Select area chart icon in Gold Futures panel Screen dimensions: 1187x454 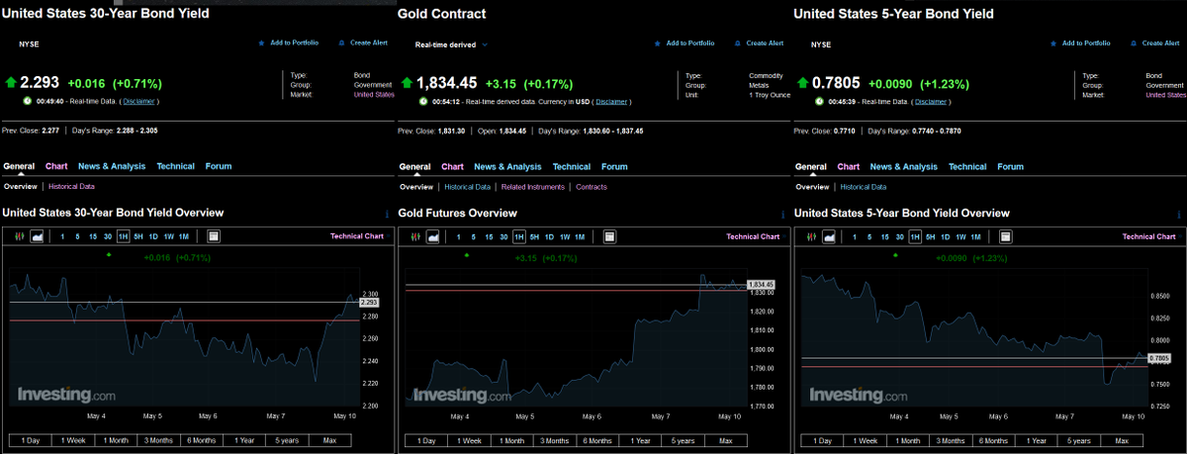[x=433, y=236]
